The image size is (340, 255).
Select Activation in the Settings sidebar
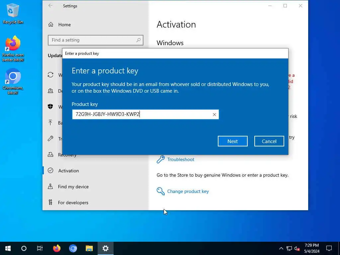(68, 171)
